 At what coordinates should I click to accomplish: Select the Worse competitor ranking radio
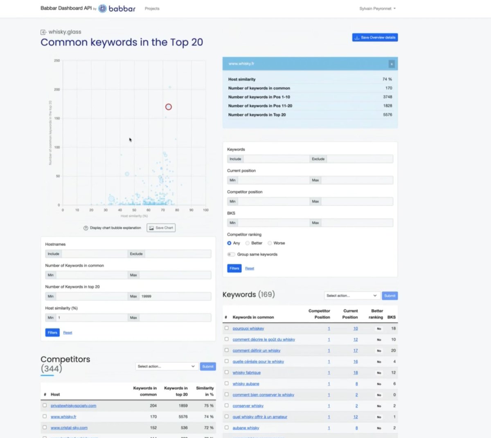(270, 243)
